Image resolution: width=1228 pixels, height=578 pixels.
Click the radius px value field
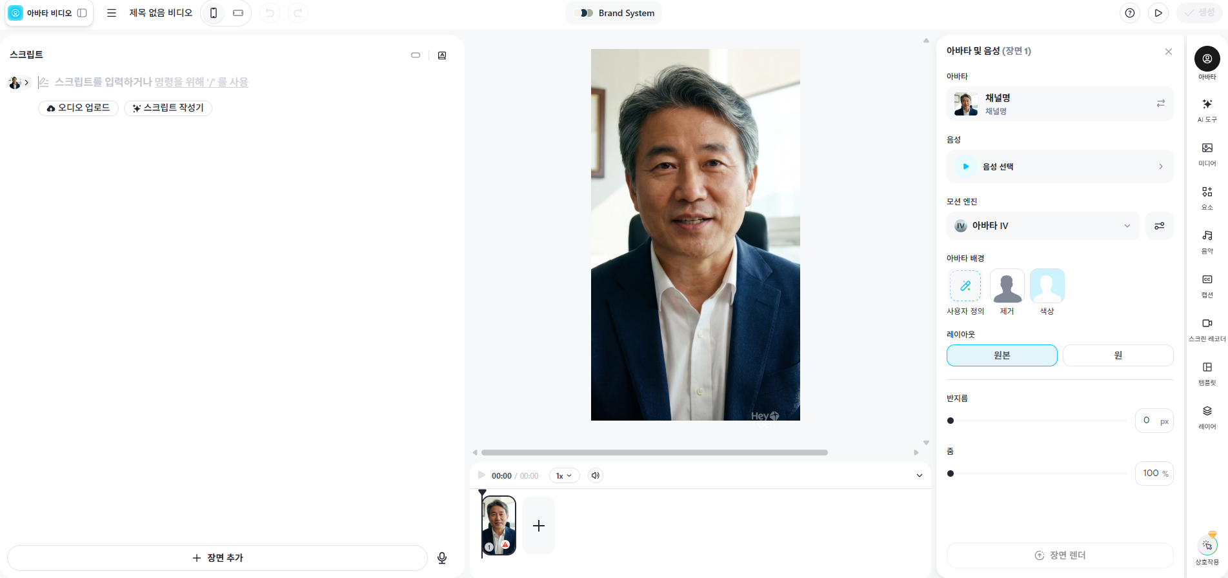1154,421
